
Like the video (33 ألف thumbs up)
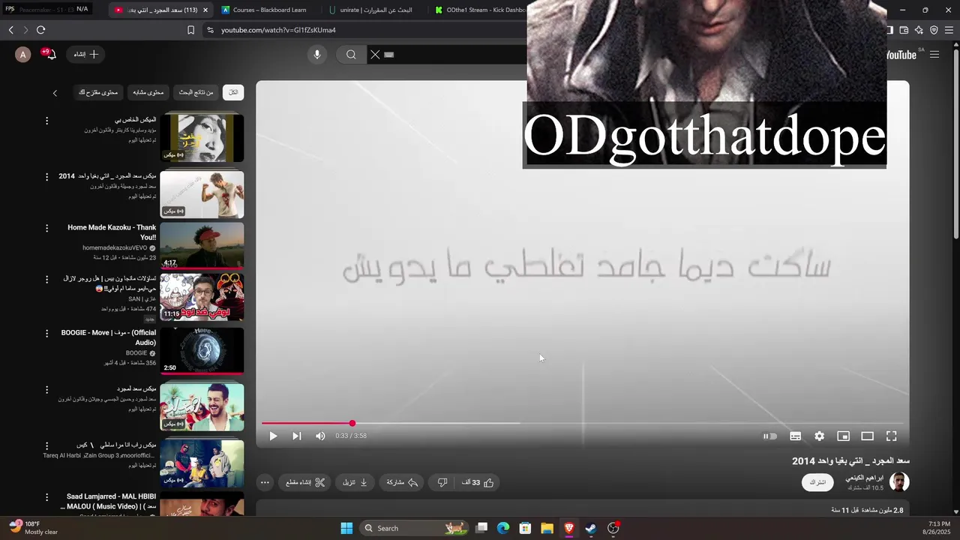point(478,483)
